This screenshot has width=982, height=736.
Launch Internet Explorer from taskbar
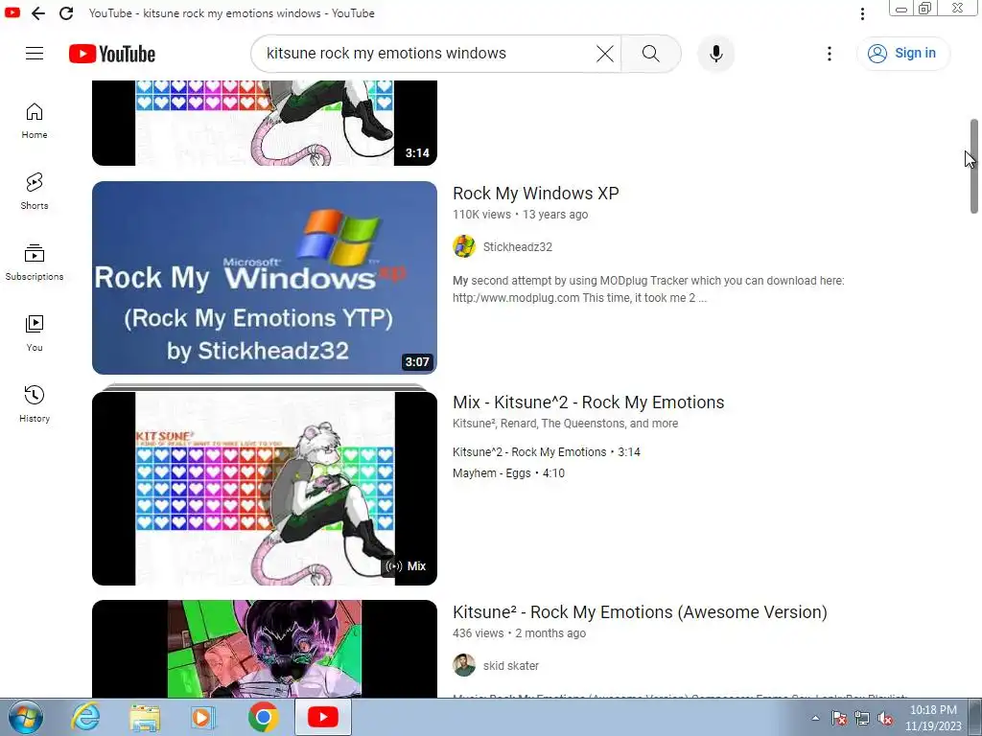tap(85, 717)
